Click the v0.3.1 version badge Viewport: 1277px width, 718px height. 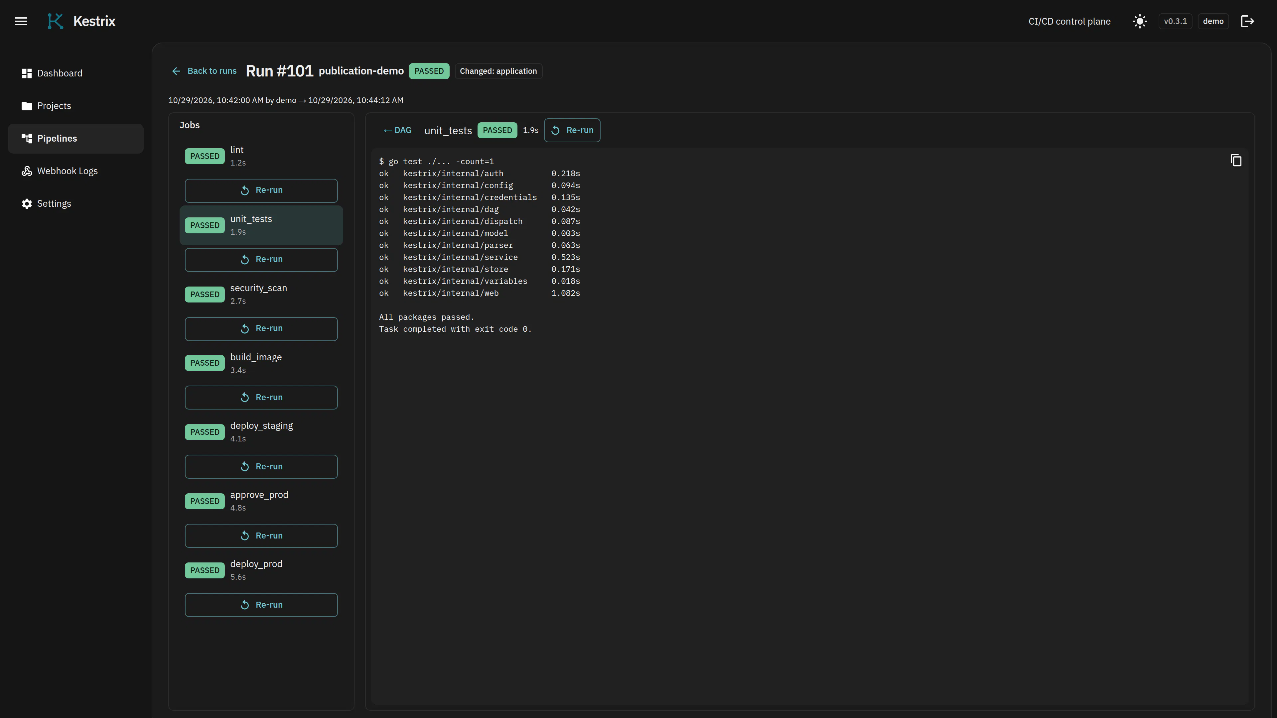(1175, 21)
